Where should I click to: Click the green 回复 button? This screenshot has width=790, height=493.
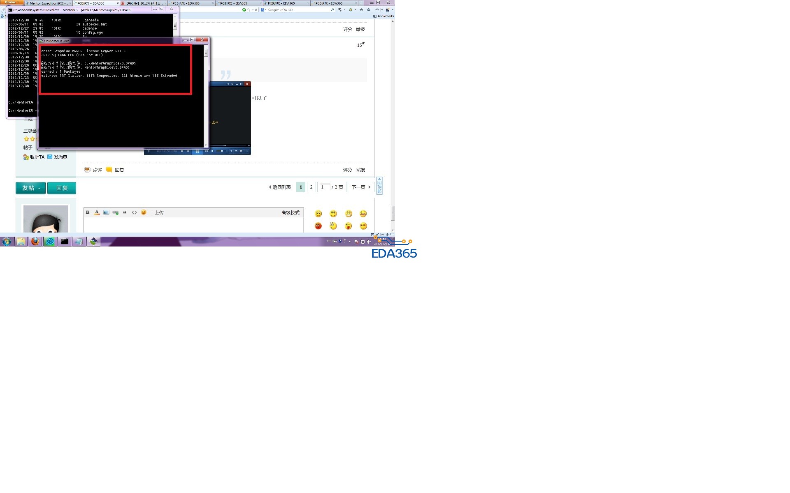pyautogui.click(x=62, y=188)
